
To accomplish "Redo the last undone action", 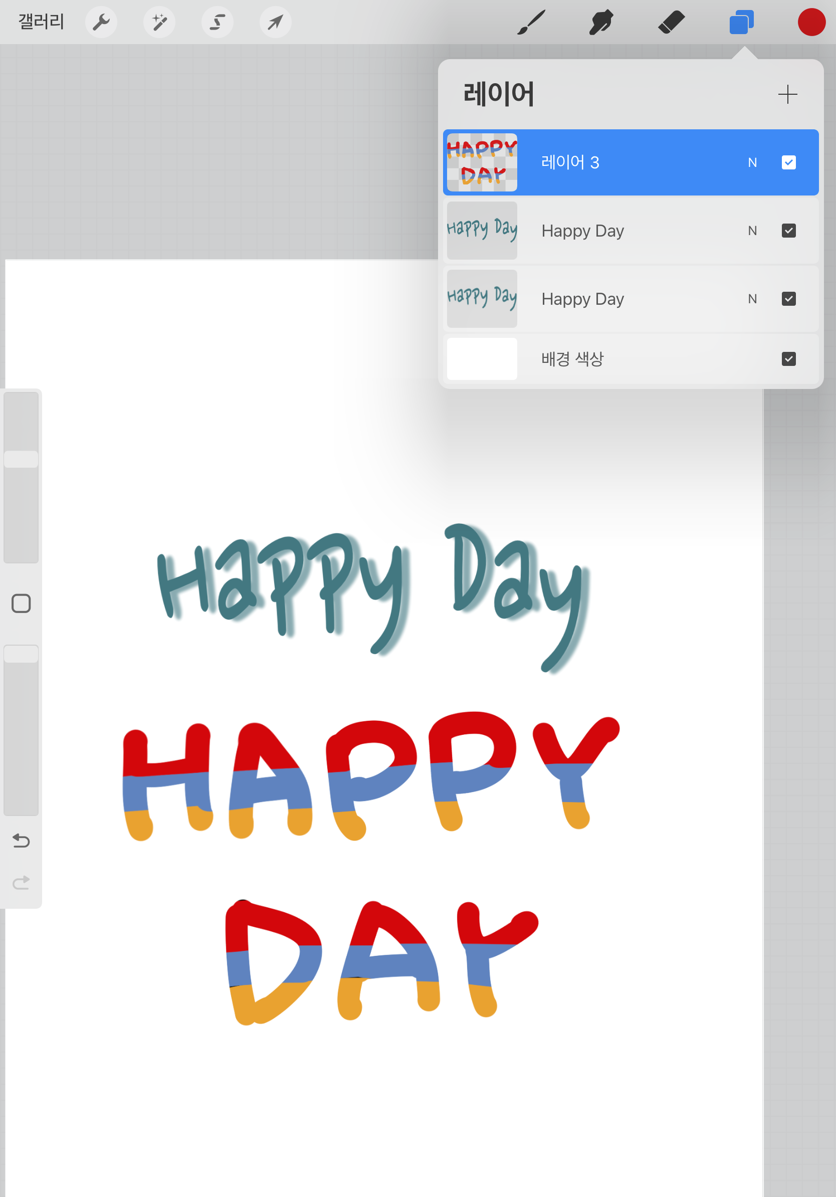I will point(21,882).
